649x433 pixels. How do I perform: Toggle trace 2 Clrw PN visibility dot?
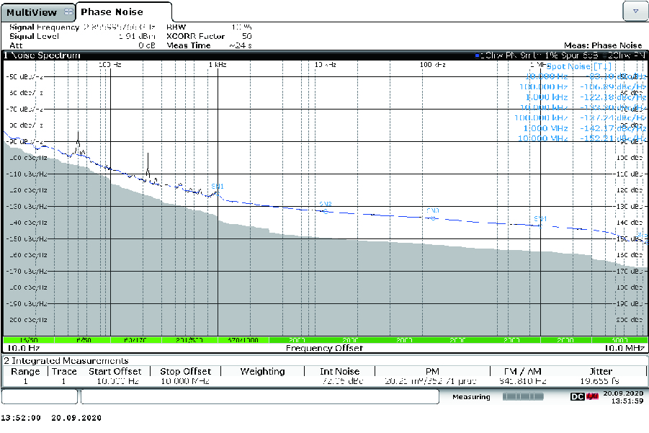[x=603, y=55]
